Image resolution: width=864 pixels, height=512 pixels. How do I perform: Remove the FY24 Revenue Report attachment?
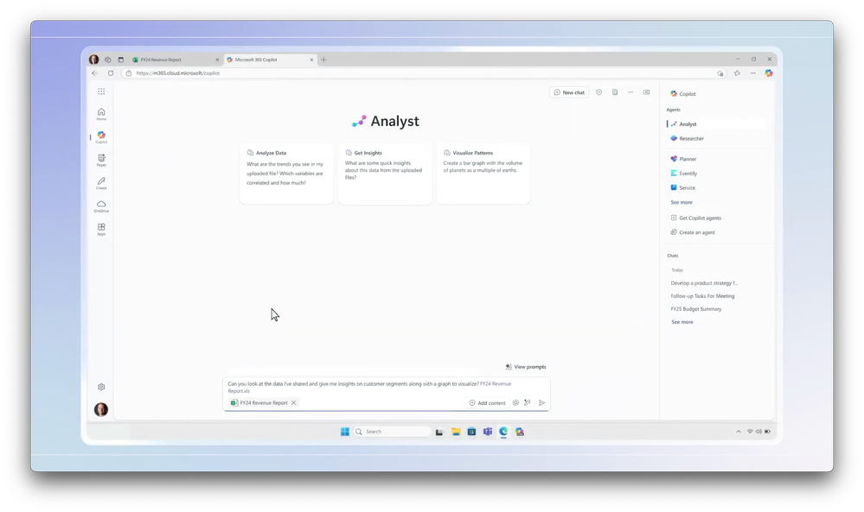pos(294,402)
